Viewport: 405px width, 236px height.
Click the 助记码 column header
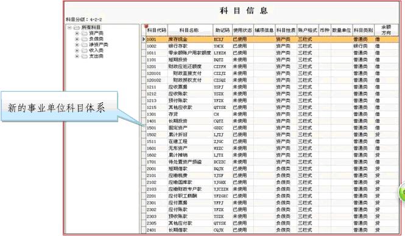click(222, 30)
